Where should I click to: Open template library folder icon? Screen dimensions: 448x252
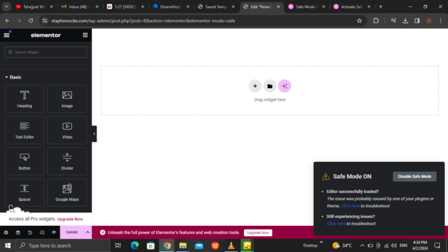(269, 86)
